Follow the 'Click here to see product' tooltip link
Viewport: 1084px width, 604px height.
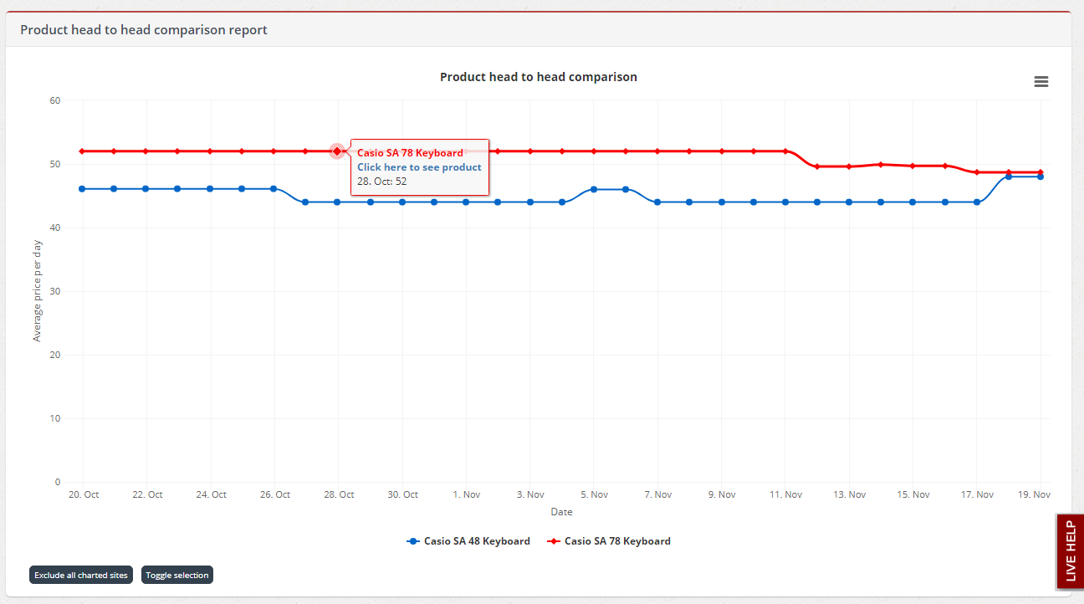pos(419,167)
